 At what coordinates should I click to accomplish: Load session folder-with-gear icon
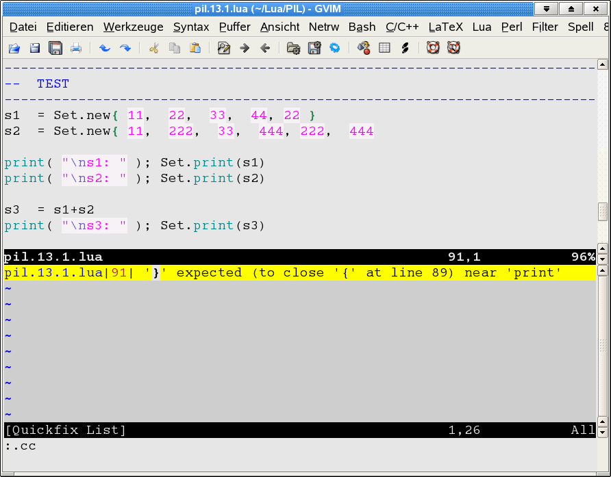pyautogui.click(x=293, y=49)
